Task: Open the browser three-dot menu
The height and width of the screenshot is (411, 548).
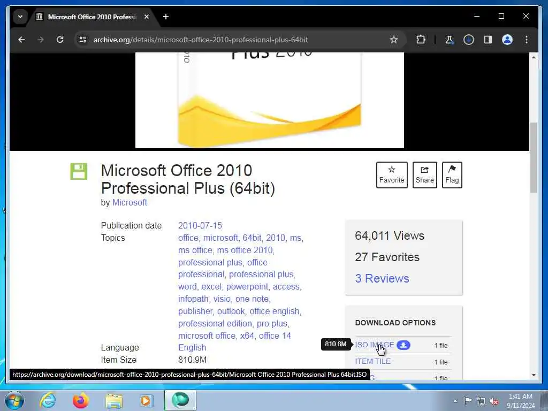Action: pyautogui.click(x=527, y=40)
